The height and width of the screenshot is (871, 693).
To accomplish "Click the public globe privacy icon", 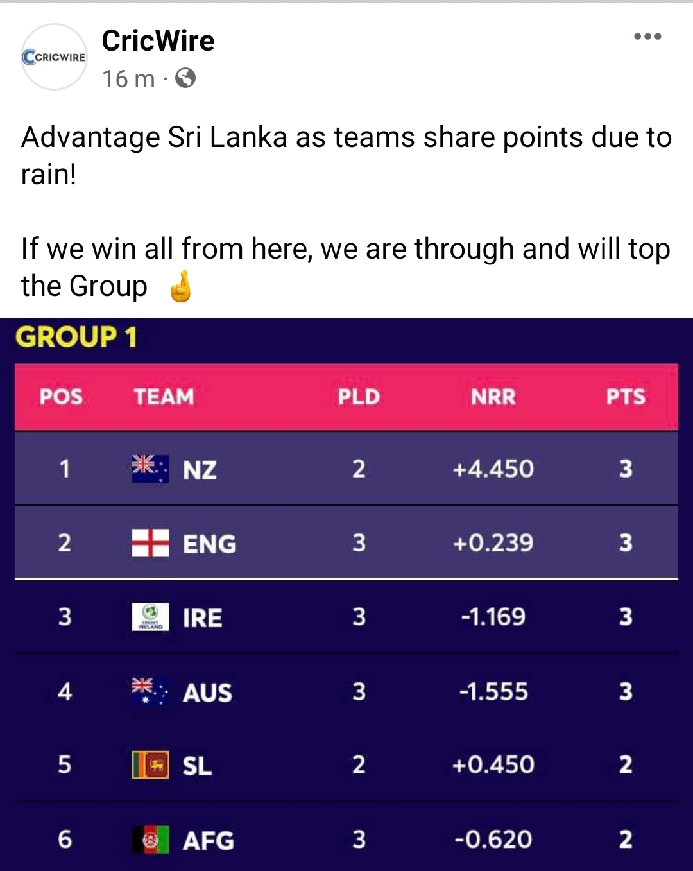I will [x=185, y=78].
